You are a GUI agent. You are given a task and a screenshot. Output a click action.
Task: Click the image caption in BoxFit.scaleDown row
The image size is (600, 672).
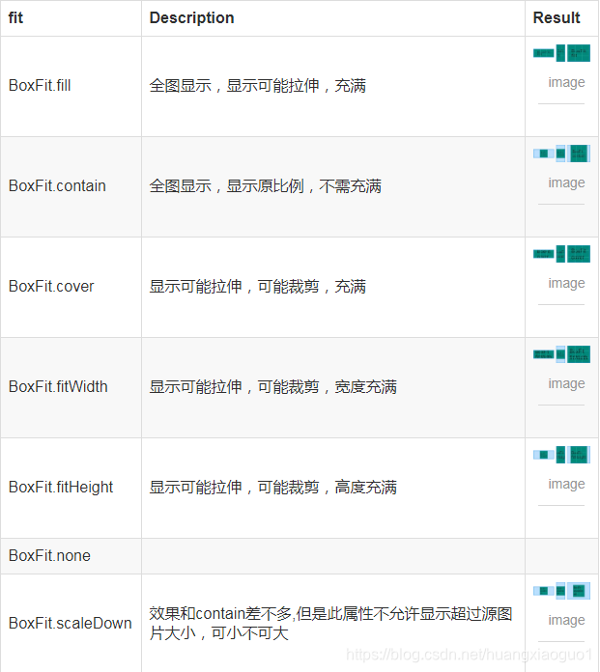[x=566, y=620]
